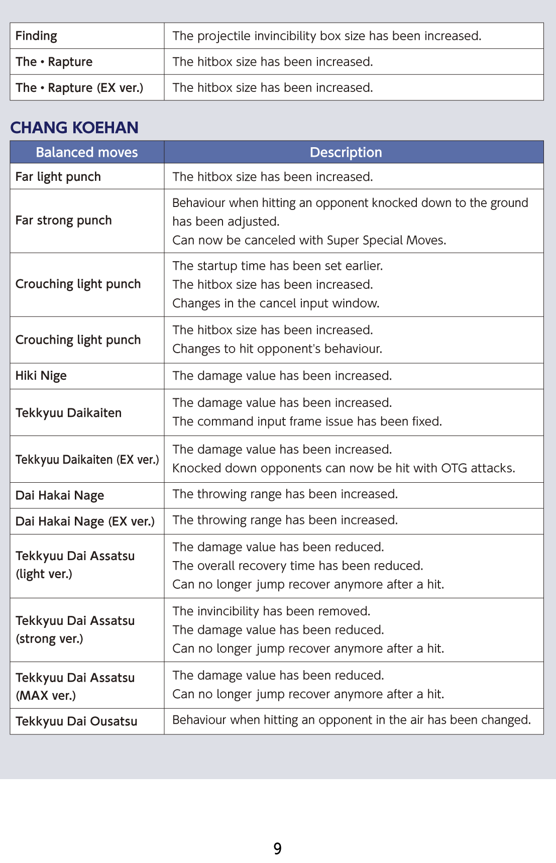Select the Far light punch row label
The width and height of the screenshot is (556, 863).
coord(58,177)
